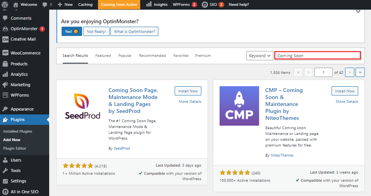Click the SeedProd logo thumbnail

tap(82, 106)
